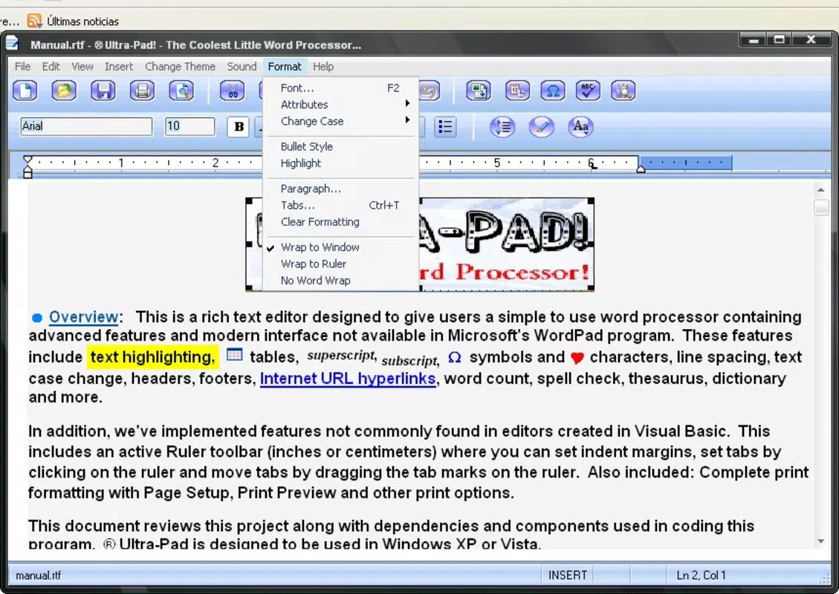Image resolution: width=839 pixels, height=594 pixels.
Task: Select Clear Formatting menu entry
Action: click(x=340, y=221)
